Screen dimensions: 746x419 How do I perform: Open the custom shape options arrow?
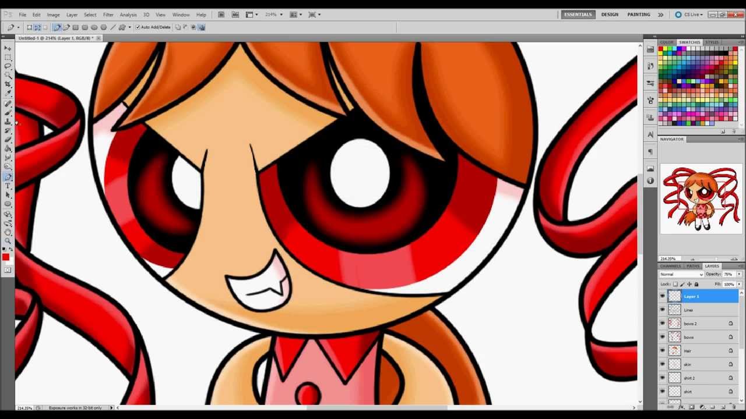tap(129, 27)
